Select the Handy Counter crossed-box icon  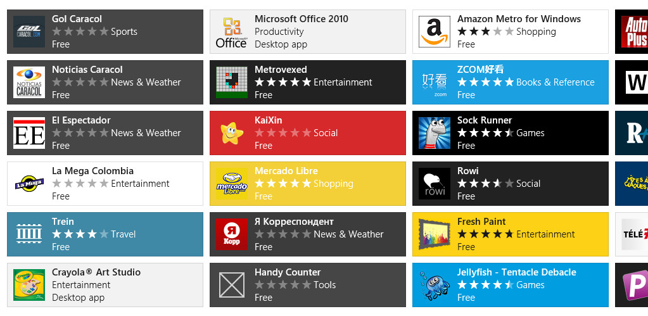point(232,285)
